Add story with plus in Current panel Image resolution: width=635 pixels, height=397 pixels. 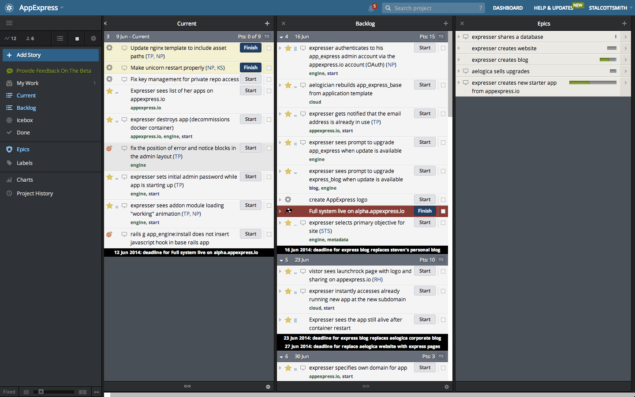coord(267,23)
